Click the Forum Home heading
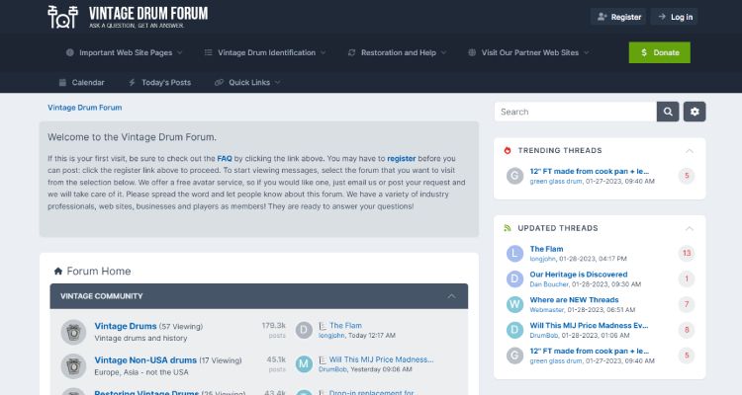 click(x=98, y=272)
